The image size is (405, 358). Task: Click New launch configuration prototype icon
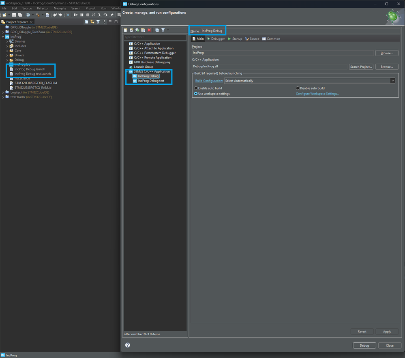coord(131,30)
